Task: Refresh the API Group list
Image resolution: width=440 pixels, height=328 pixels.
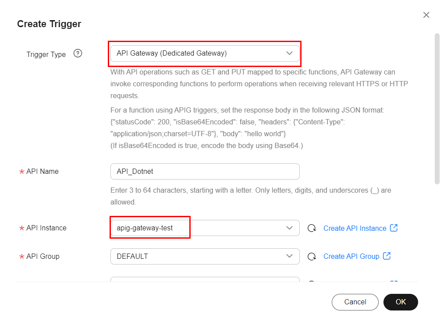Action: click(312, 256)
